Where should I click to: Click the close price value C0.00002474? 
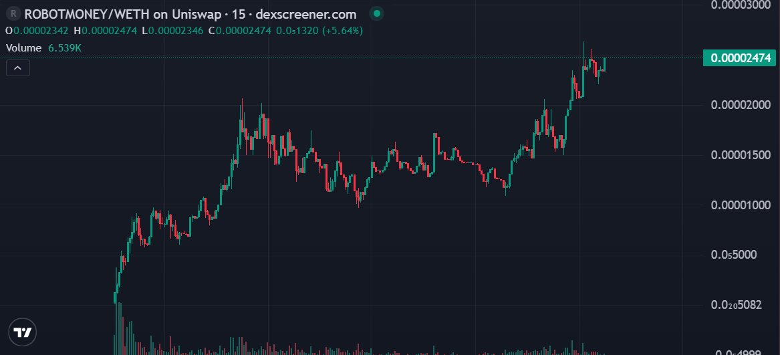[x=240, y=31]
